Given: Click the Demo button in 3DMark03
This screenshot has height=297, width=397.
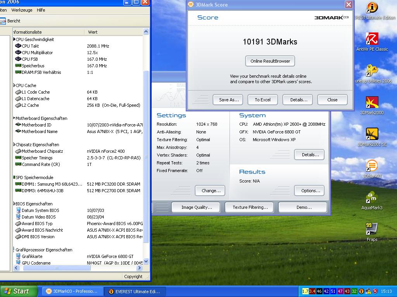Looking at the screenshot, I should point(303,207).
